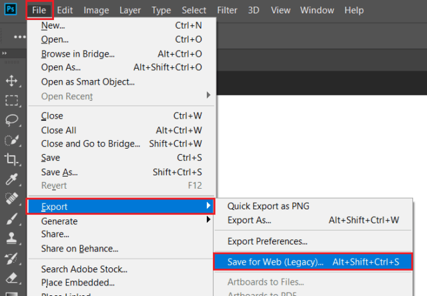Viewport: 427px width, 296px height.
Task: Open the View menu
Action: coord(280,10)
